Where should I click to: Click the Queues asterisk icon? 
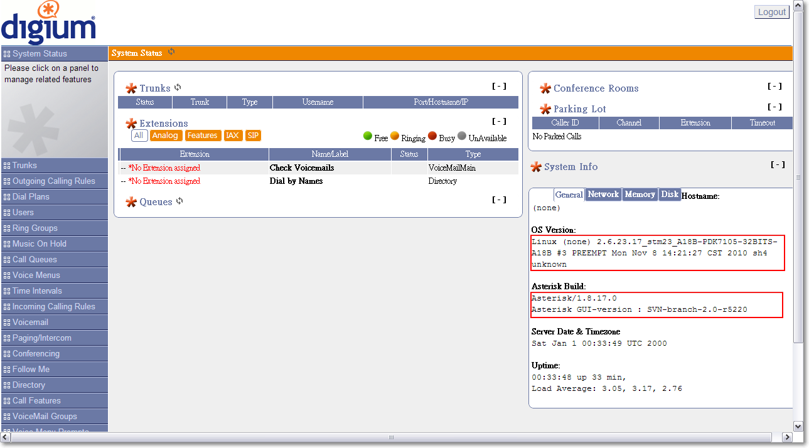coord(131,202)
